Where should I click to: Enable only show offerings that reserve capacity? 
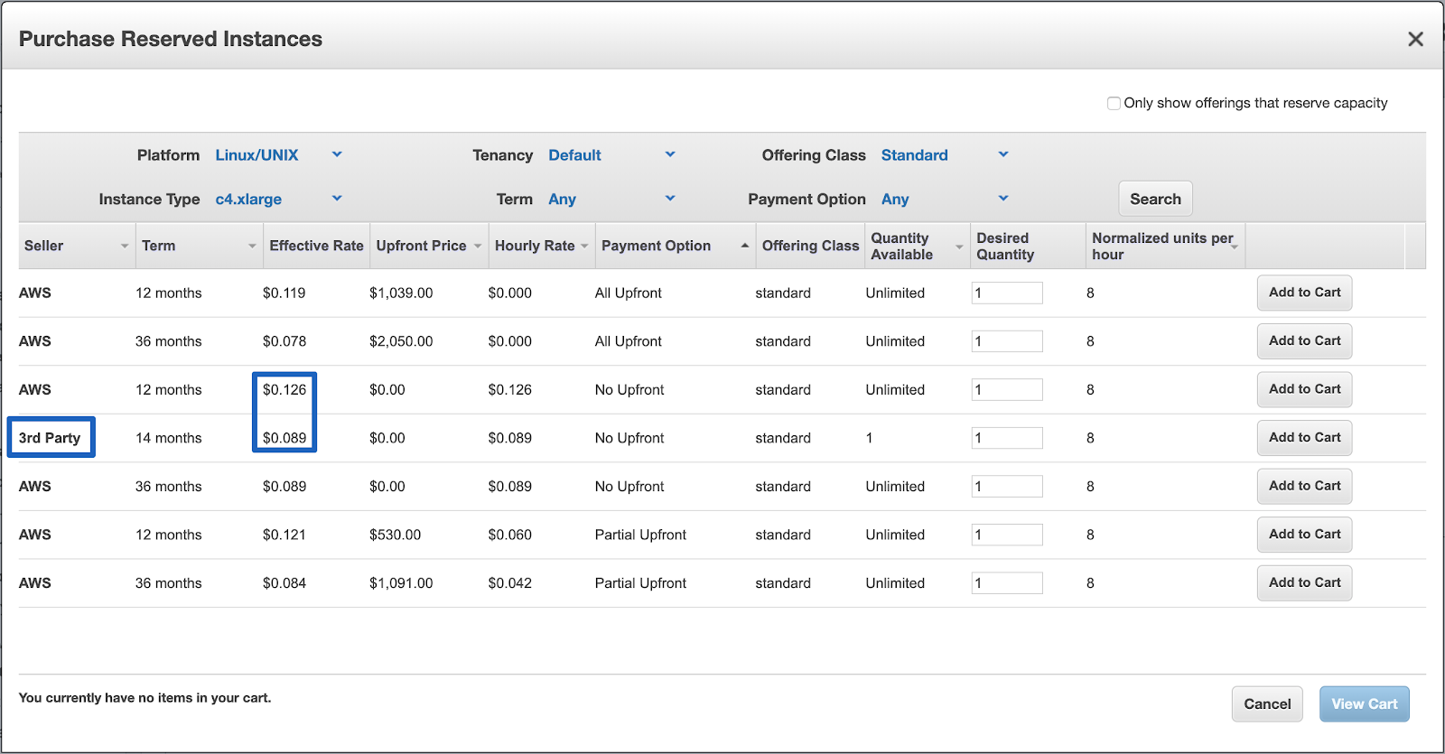click(1114, 103)
